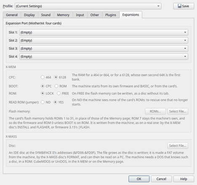
Task: Choose LOCK for the ROM option
Action: 47,93
